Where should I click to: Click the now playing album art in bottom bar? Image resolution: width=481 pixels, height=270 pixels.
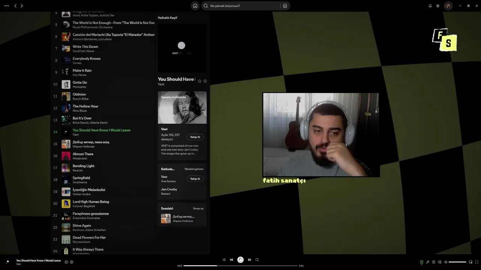point(8,262)
